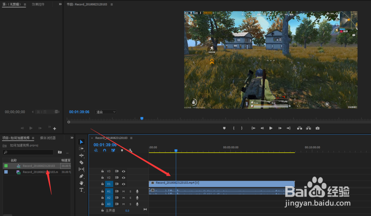Toggle sync lock for A2 track
Image resolution: width=371 pixels, height=216 pixels.
(x=116, y=198)
